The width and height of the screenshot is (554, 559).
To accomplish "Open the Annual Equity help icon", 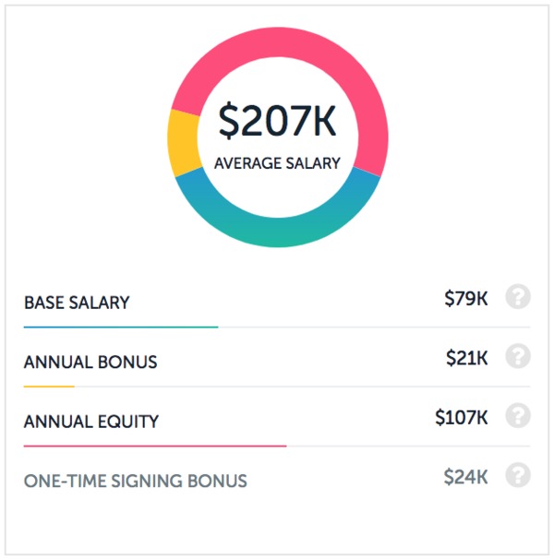I will click(518, 416).
